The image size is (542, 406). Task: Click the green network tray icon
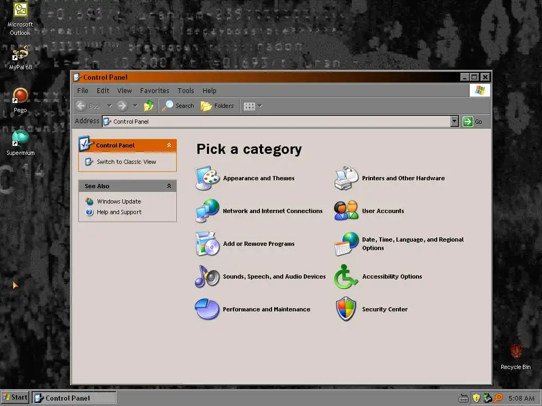pyautogui.click(x=487, y=398)
